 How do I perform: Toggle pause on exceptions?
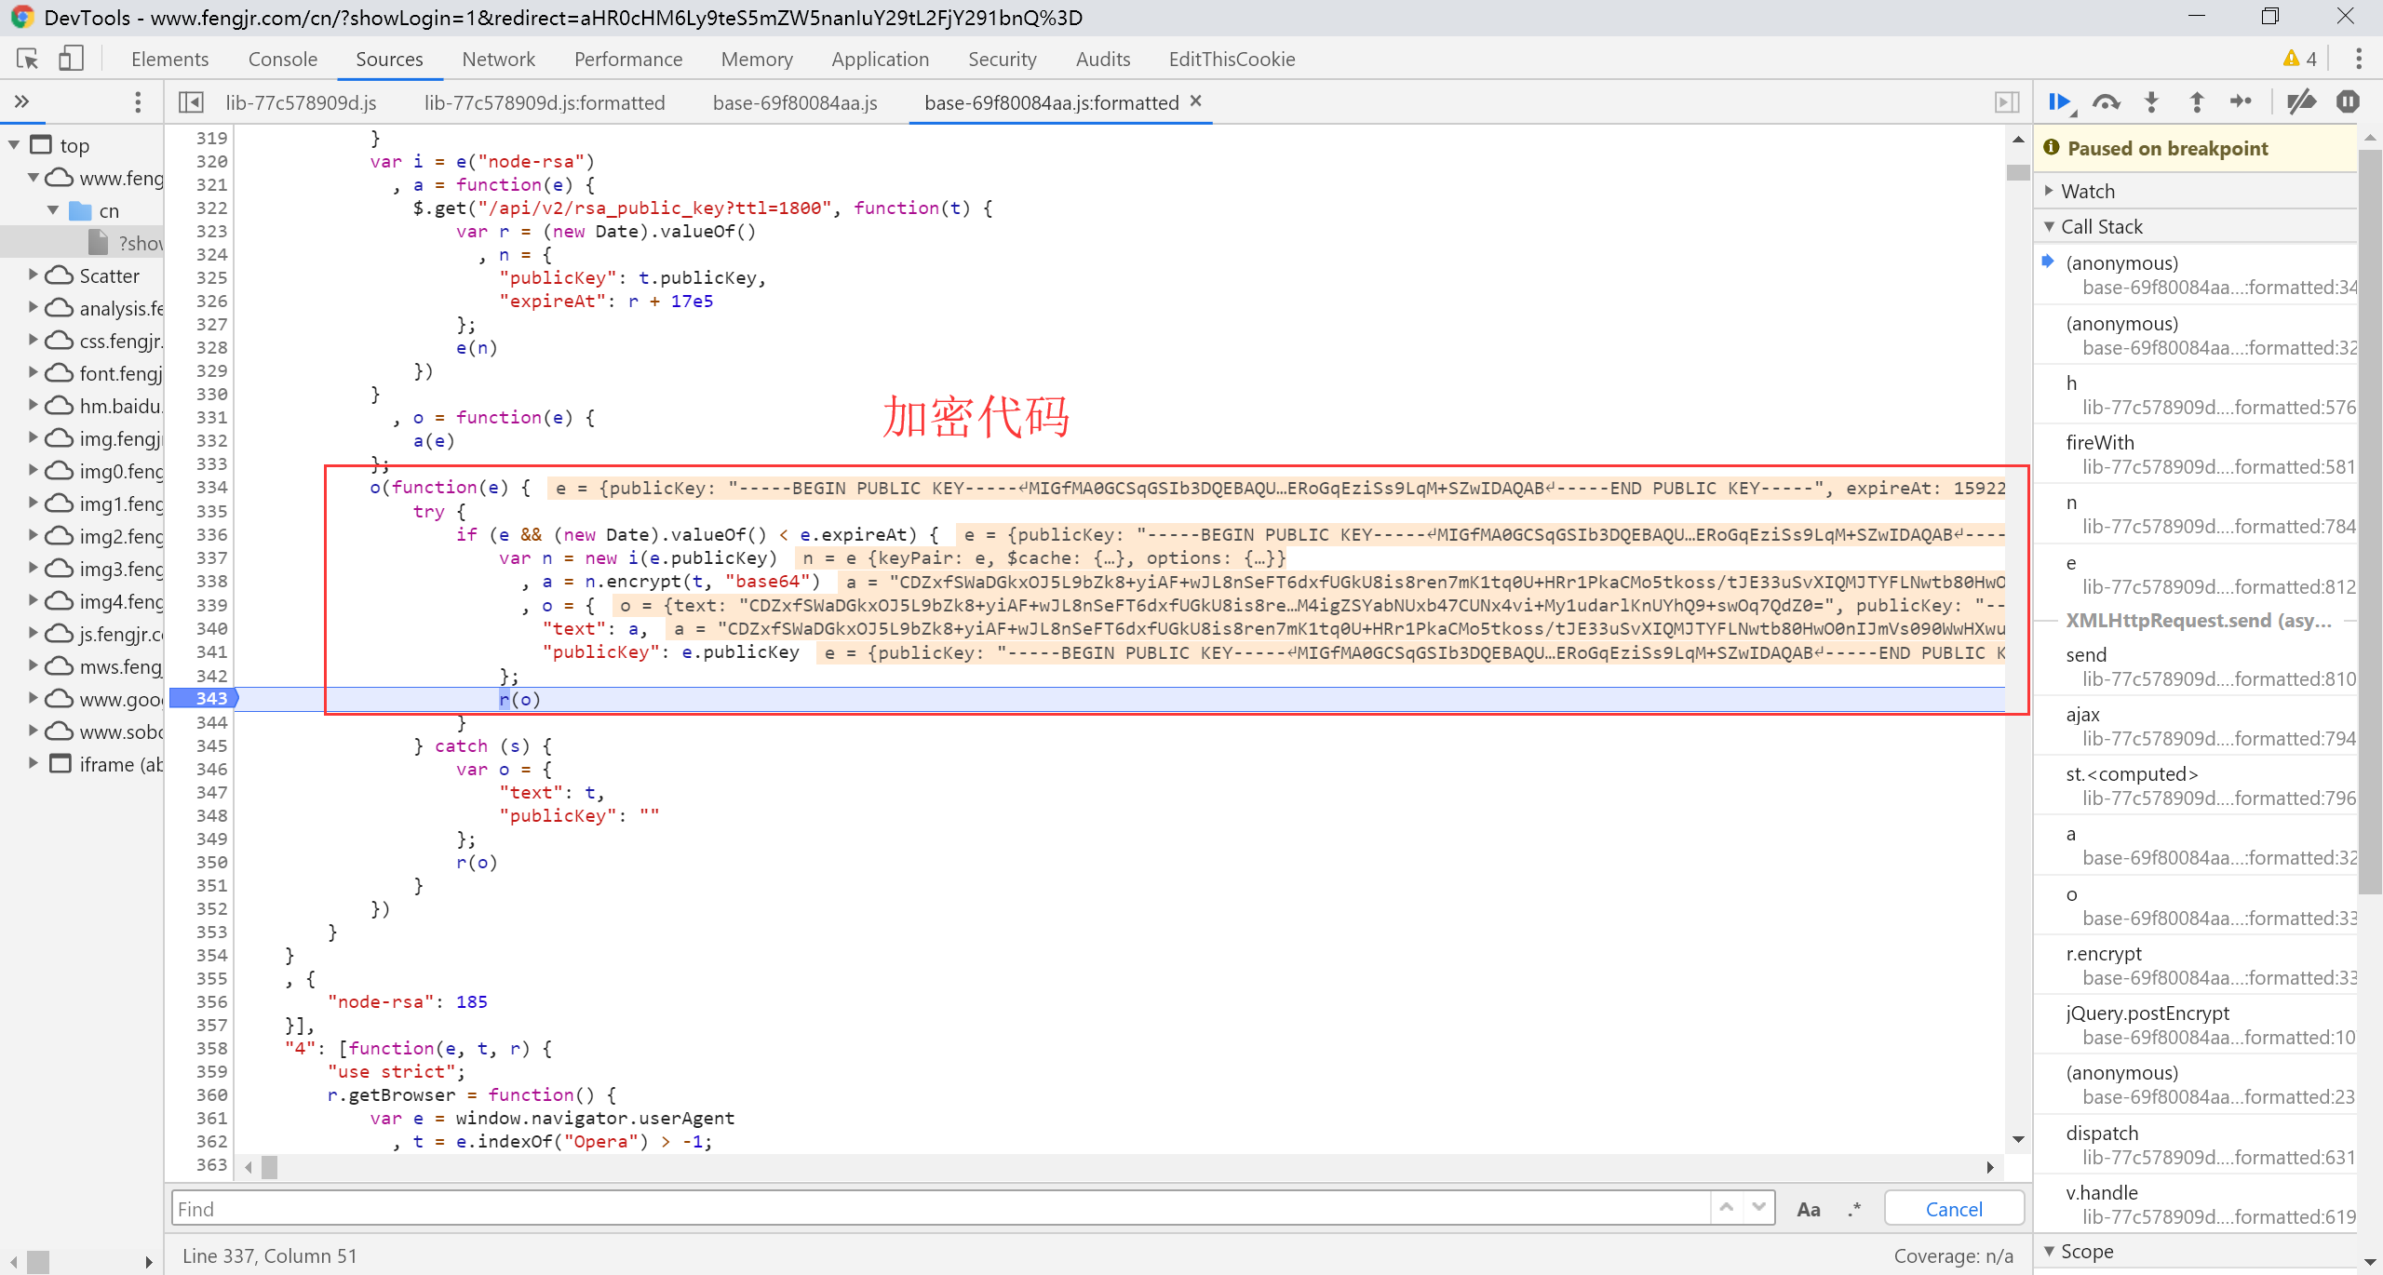2348,102
